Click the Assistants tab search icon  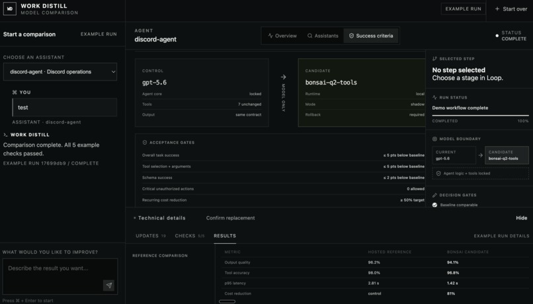(309, 36)
